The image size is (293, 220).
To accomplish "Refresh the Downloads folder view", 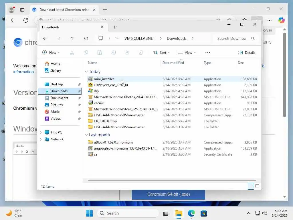I will tap(86, 38).
